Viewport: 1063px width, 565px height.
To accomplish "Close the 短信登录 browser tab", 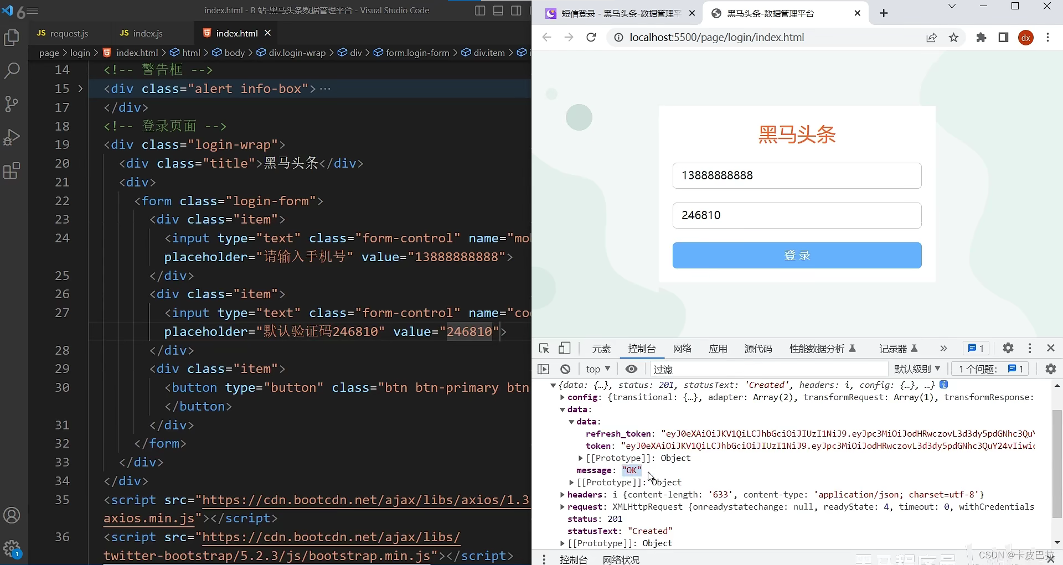I will point(692,13).
